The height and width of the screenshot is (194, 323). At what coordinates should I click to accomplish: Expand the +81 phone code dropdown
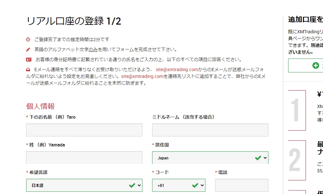coord(178,185)
